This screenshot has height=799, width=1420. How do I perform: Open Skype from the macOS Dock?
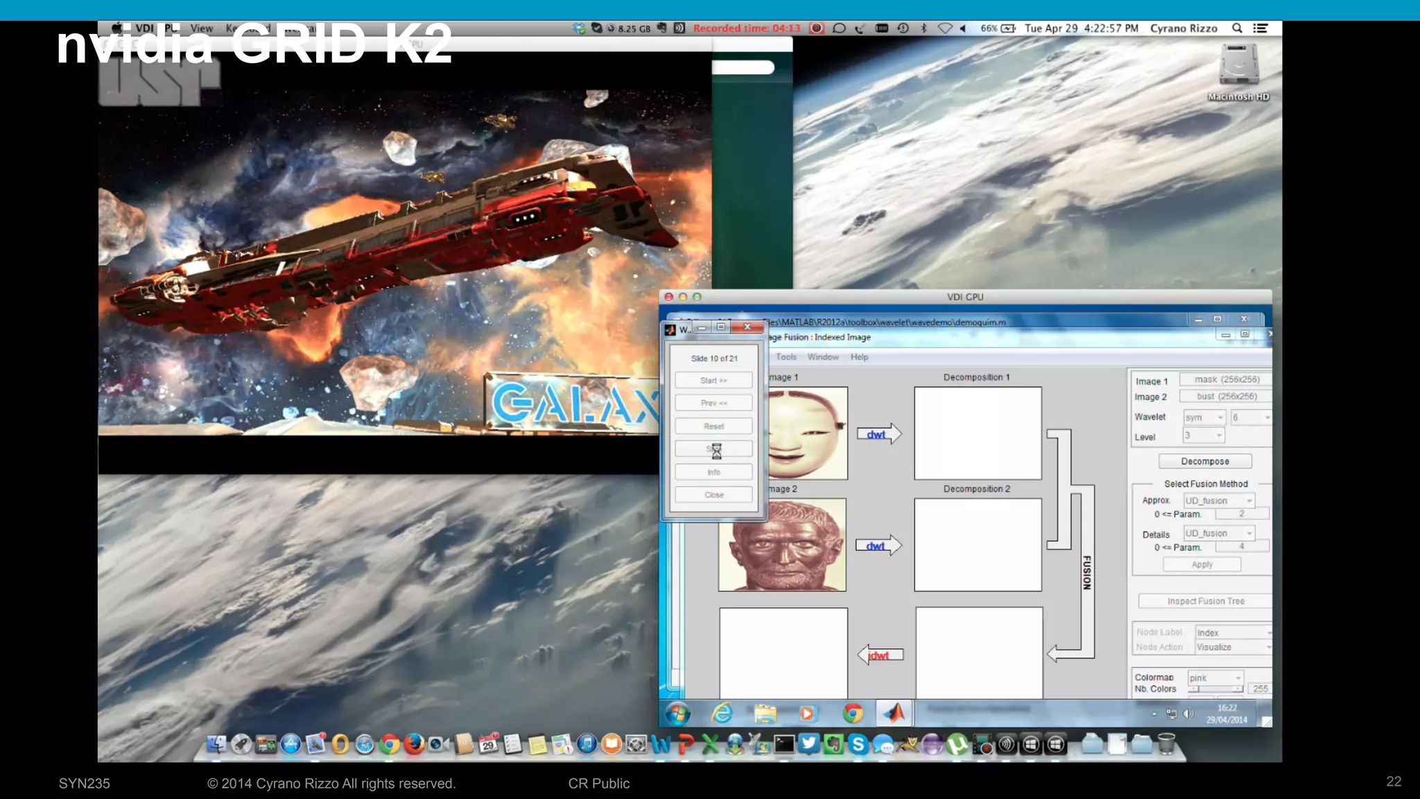pyautogui.click(x=858, y=744)
